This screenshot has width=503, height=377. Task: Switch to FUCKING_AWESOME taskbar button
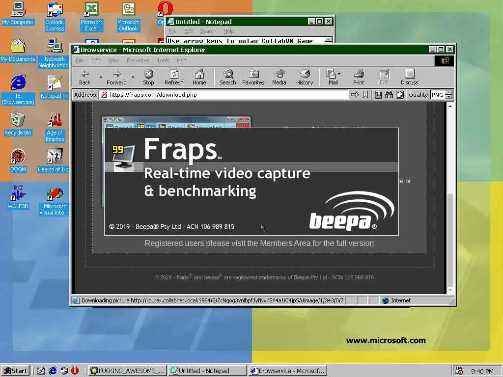tap(128, 371)
